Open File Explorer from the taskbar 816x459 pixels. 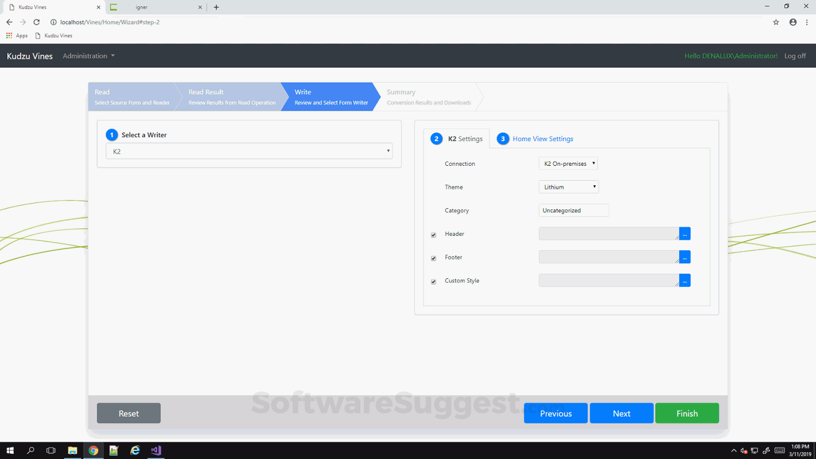[72, 450]
